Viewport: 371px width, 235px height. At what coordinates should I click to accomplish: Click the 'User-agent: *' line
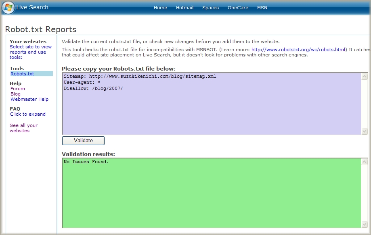point(82,82)
